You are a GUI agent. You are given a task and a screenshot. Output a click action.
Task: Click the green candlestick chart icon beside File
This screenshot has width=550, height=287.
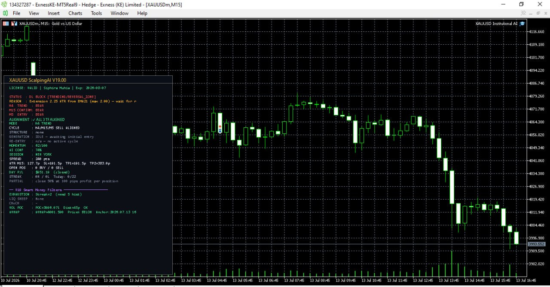(5, 13)
